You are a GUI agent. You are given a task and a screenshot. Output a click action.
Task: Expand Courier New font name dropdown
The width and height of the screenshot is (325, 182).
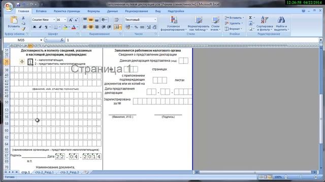coord(54,20)
